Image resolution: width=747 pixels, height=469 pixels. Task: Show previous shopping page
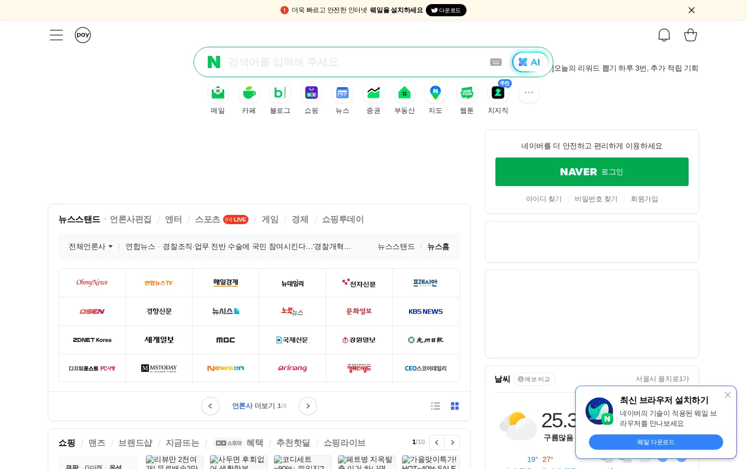pyautogui.click(x=437, y=443)
